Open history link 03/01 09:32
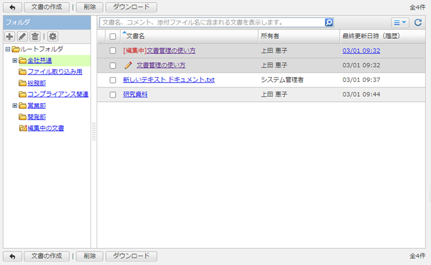This screenshot has width=431, height=265. click(x=361, y=51)
